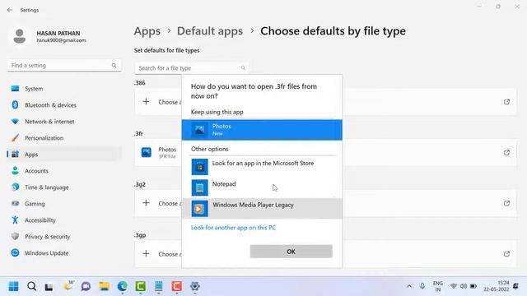Image resolution: width=527 pixels, height=296 pixels.
Task: Open the user profile avatar
Action: 20,36
